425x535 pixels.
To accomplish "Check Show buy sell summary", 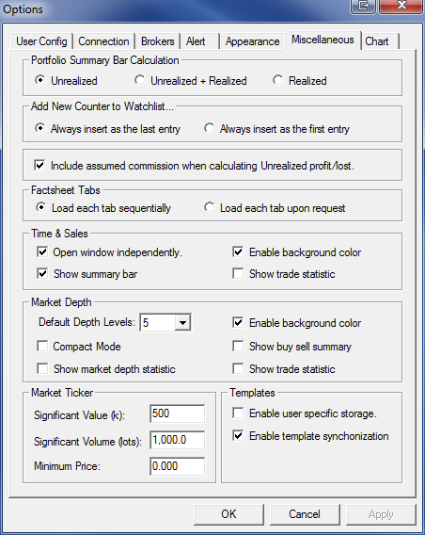I will point(238,347).
